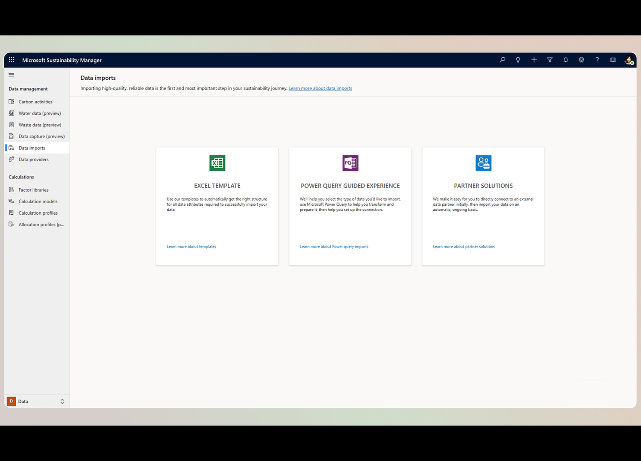Image resolution: width=641 pixels, height=461 pixels.
Task: Click the Excel template description text
Action: [x=217, y=204]
